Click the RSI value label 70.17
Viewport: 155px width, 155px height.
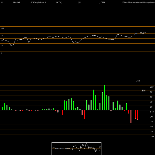click(143, 33)
